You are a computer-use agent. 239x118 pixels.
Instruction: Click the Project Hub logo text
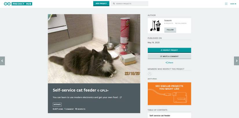click(x=22, y=4)
